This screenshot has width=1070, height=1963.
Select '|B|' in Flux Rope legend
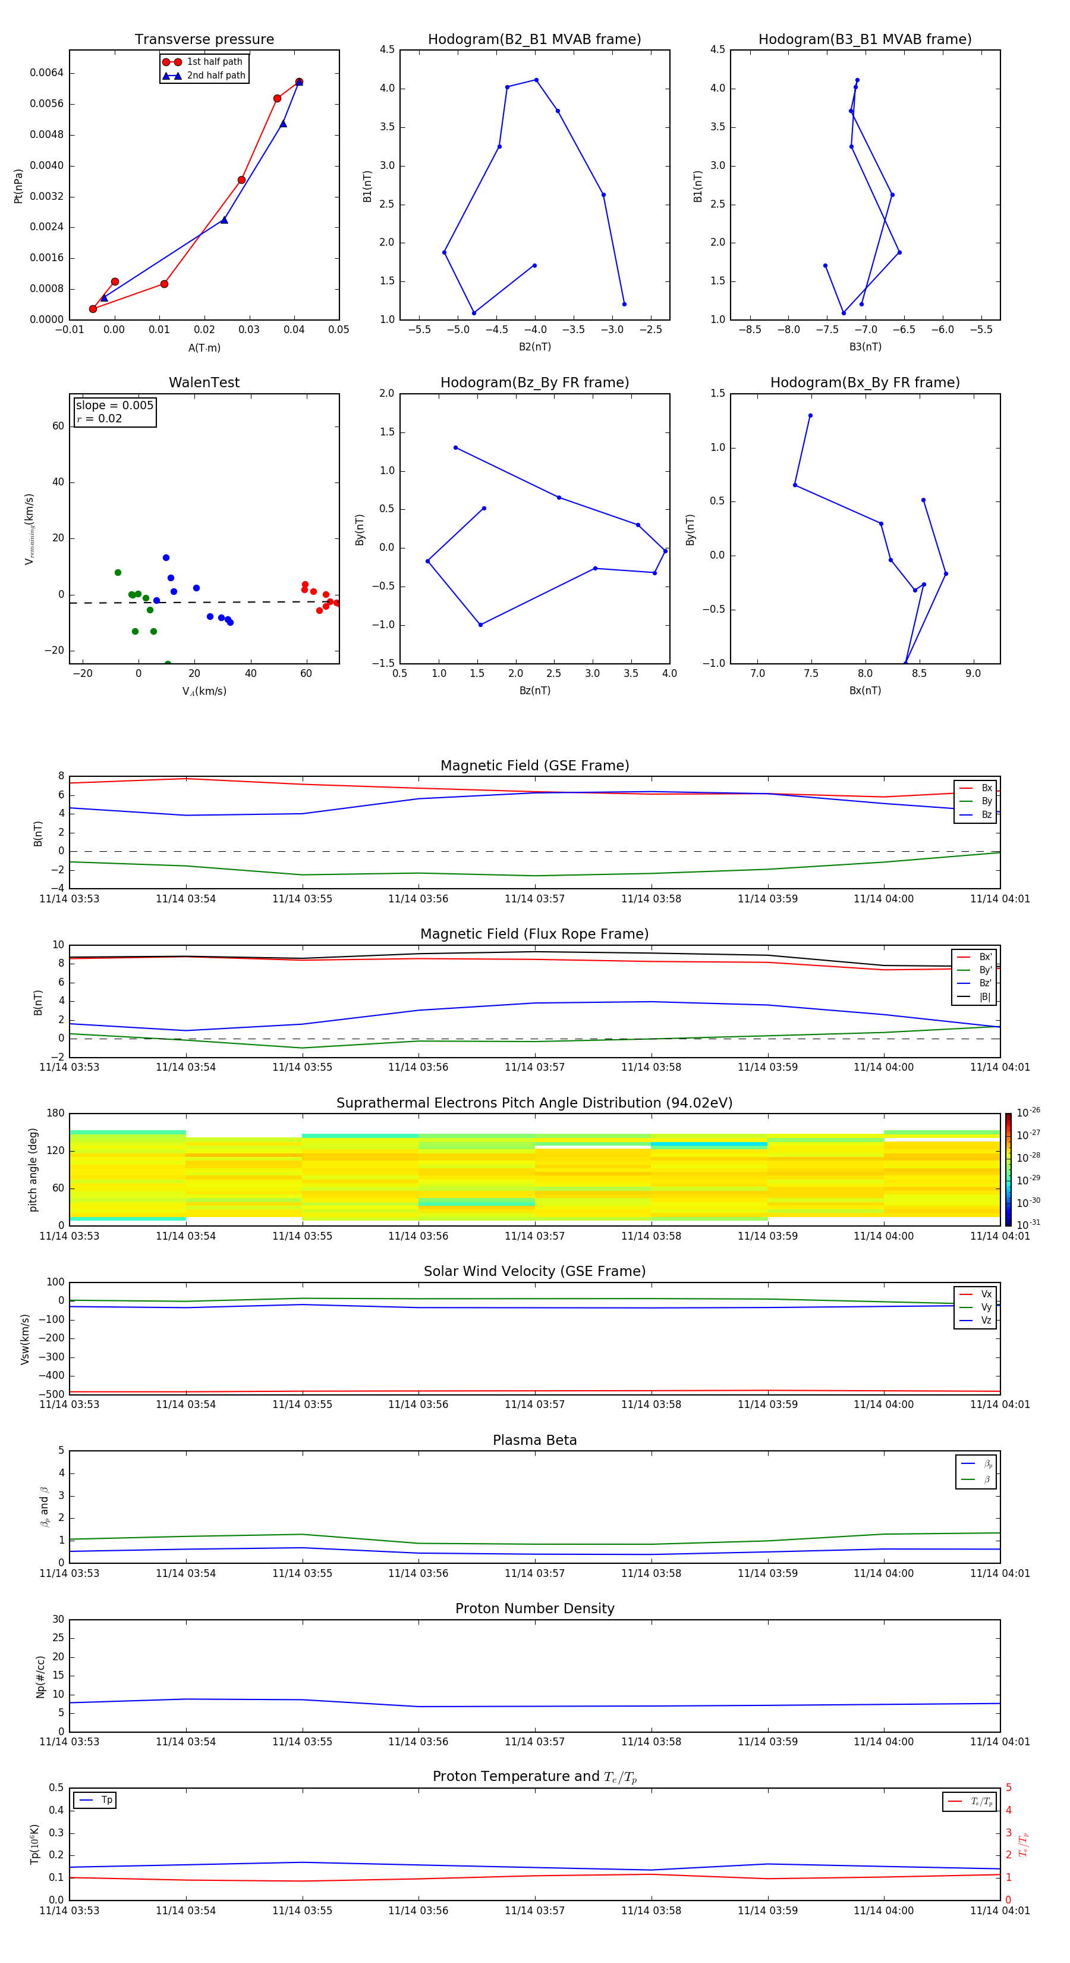pos(975,997)
